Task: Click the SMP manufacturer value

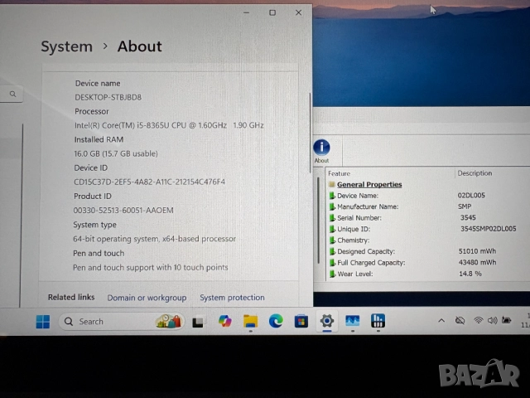Action: (465, 206)
